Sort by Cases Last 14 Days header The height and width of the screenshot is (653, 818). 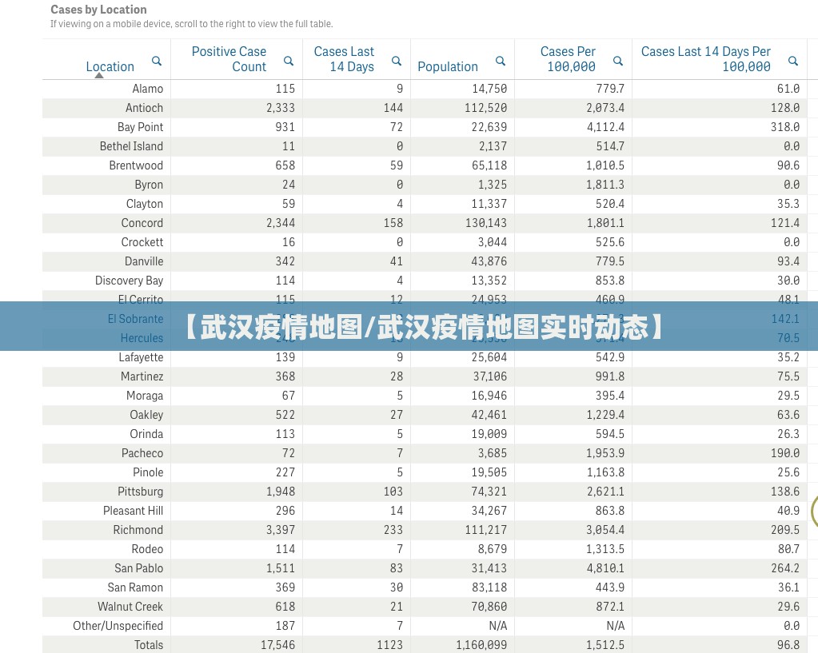(345, 59)
